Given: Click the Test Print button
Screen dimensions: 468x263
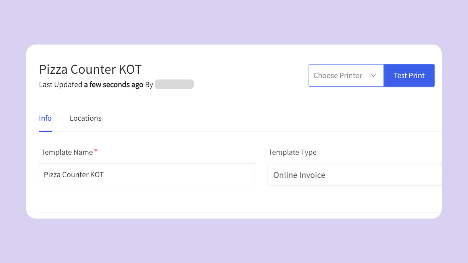Looking at the screenshot, I should 409,75.
